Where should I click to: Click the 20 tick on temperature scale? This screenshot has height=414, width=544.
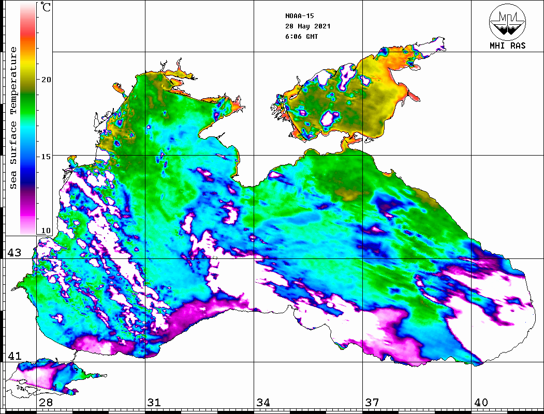(x=46, y=80)
